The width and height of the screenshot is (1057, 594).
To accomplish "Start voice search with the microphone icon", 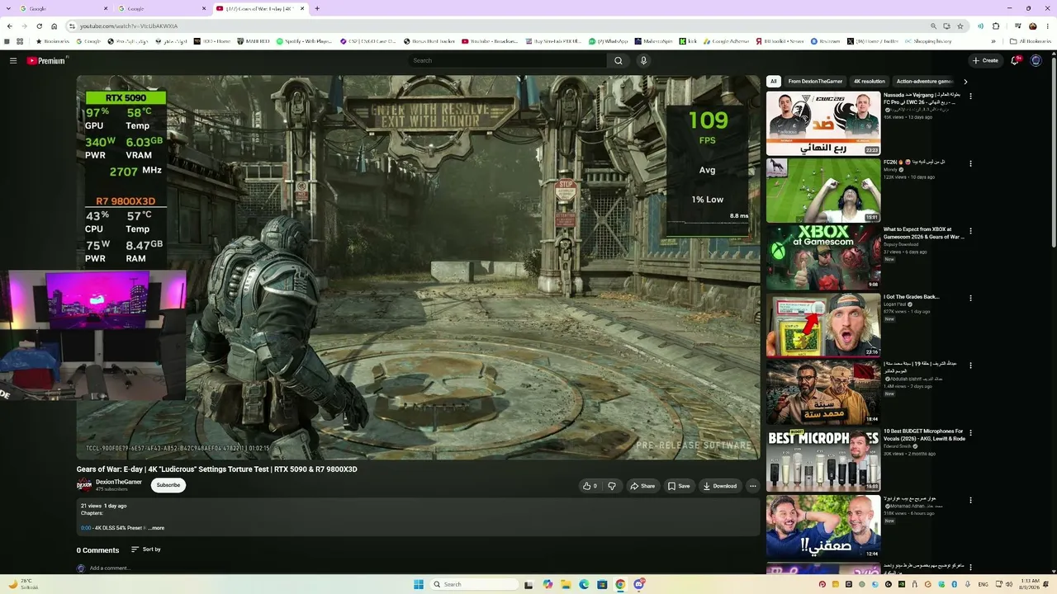I will 644,60.
